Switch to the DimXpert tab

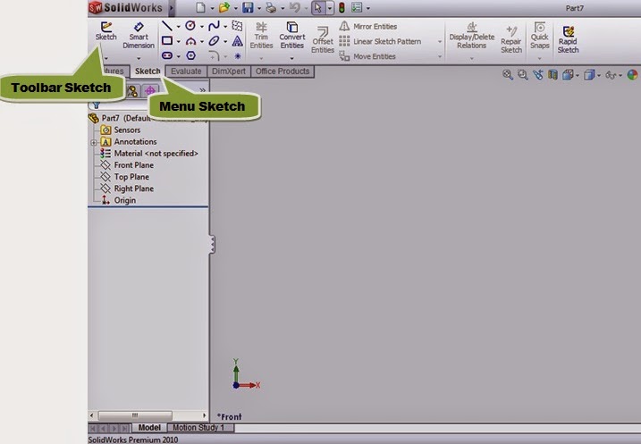click(x=229, y=71)
